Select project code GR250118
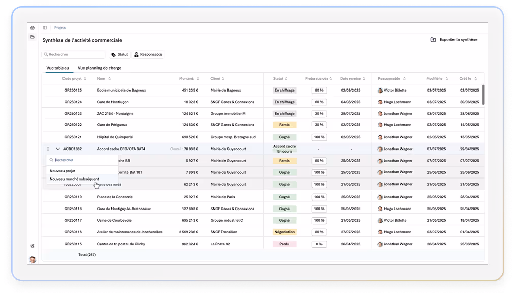The height and width of the screenshot is (297, 515). [x=73, y=209]
